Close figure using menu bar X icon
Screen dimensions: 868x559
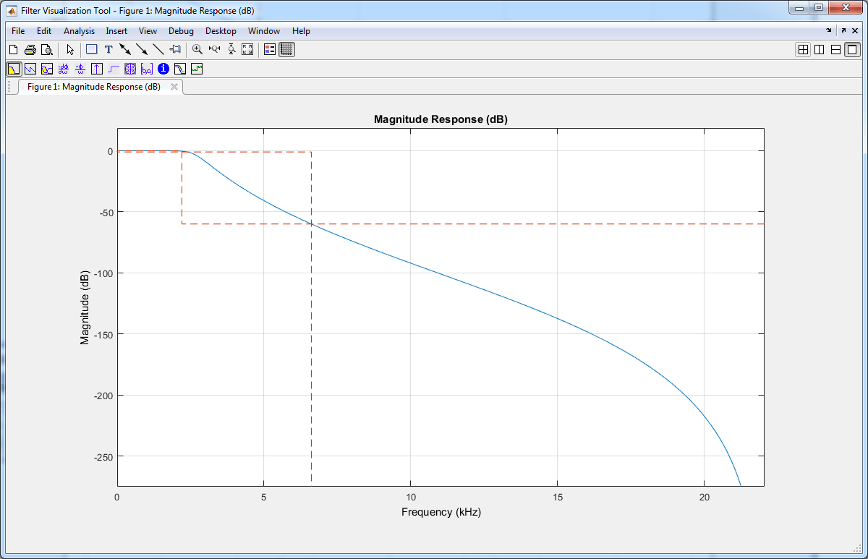855,31
